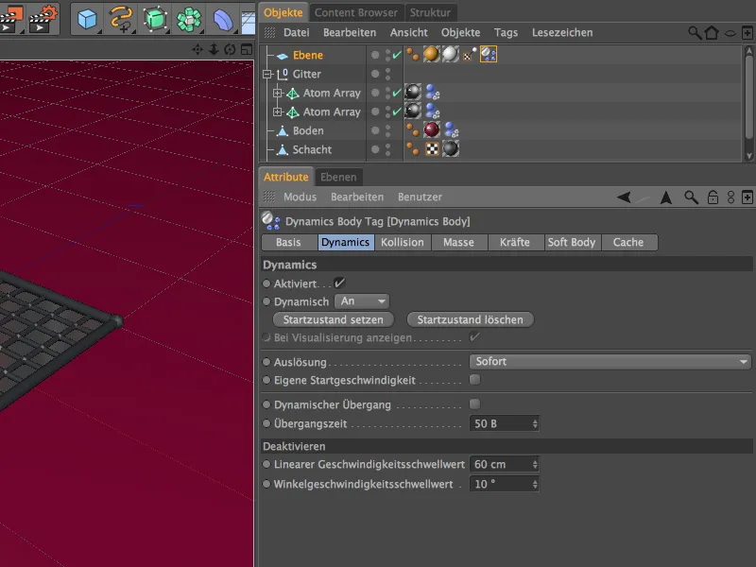The height and width of the screenshot is (567, 756).
Task: Open the Modus menu
Action: pos(300,198)
